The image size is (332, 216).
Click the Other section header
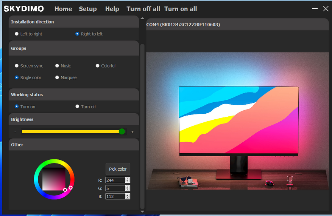74,145
